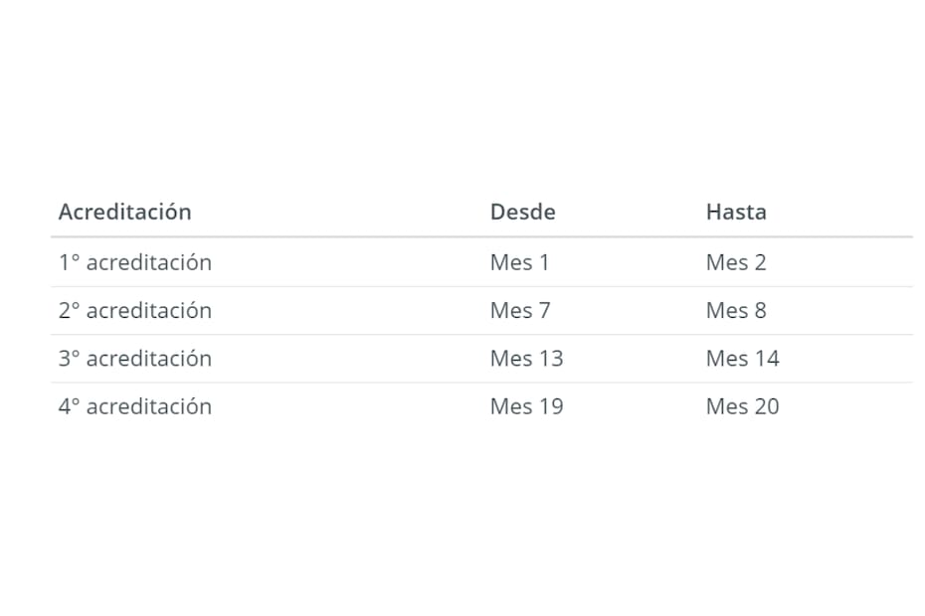The image size is (925, 616).
Task: Click the Mes 19 cell
Action: click(x=527, y=406)
